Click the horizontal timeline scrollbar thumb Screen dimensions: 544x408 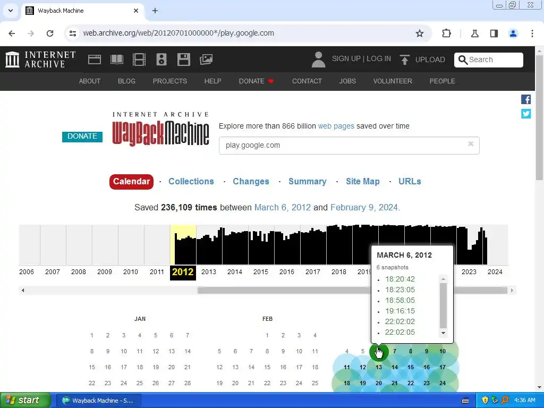[x=352, y=291]
